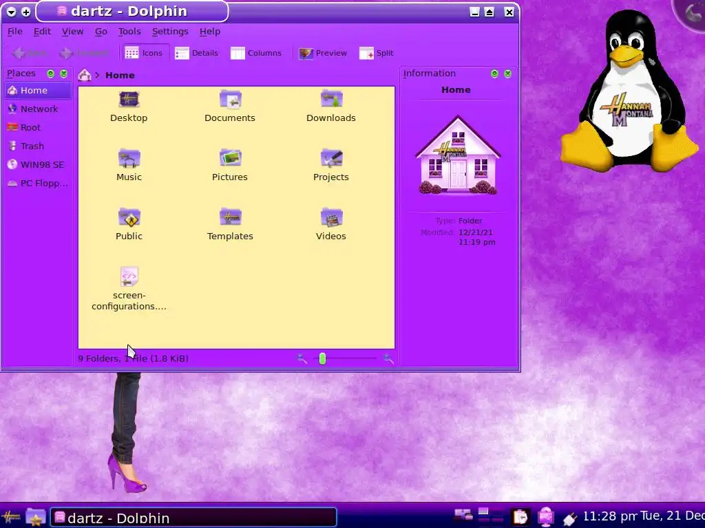Open Trash in Places panel
Viewport: 705px width, 528px height.
tap(39, 146)
